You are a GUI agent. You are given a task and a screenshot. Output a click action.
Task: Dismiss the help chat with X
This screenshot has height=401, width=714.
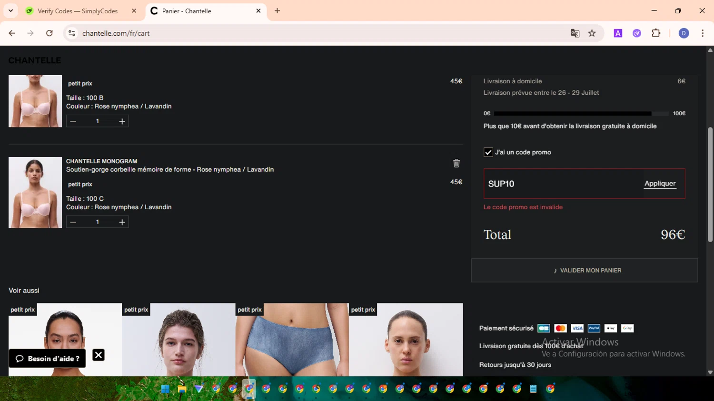click(x=99, y=355)
